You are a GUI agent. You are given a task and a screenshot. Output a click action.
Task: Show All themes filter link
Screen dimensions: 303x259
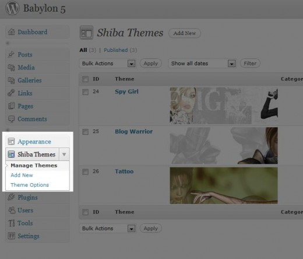click(x=83, y=50)
